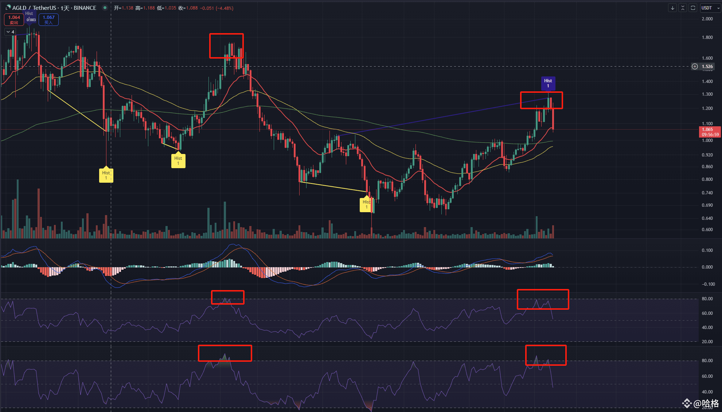
Task: Click the maximize chart pane icon
Action: (x=693, y=8)
